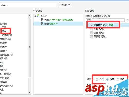129x97 pixels.
Task: Choose the 置于顶层/底层 action
Action: [6, 74]
